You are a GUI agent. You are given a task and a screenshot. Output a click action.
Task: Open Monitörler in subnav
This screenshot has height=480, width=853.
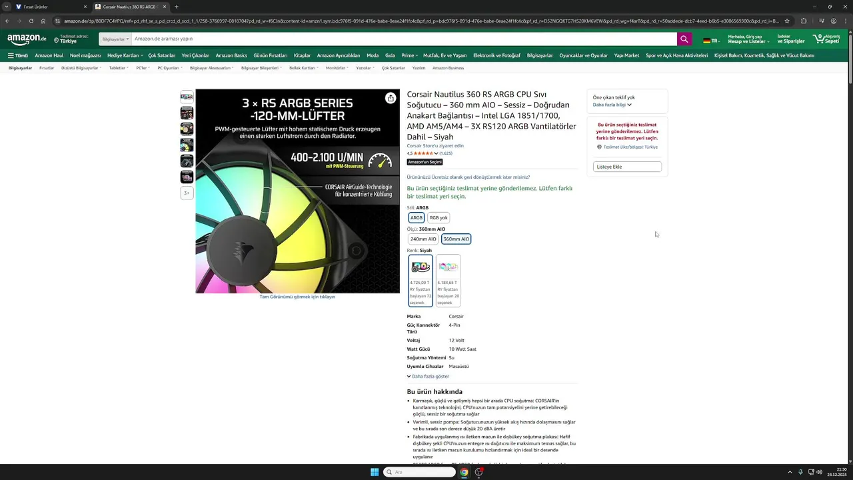point(337,68)
